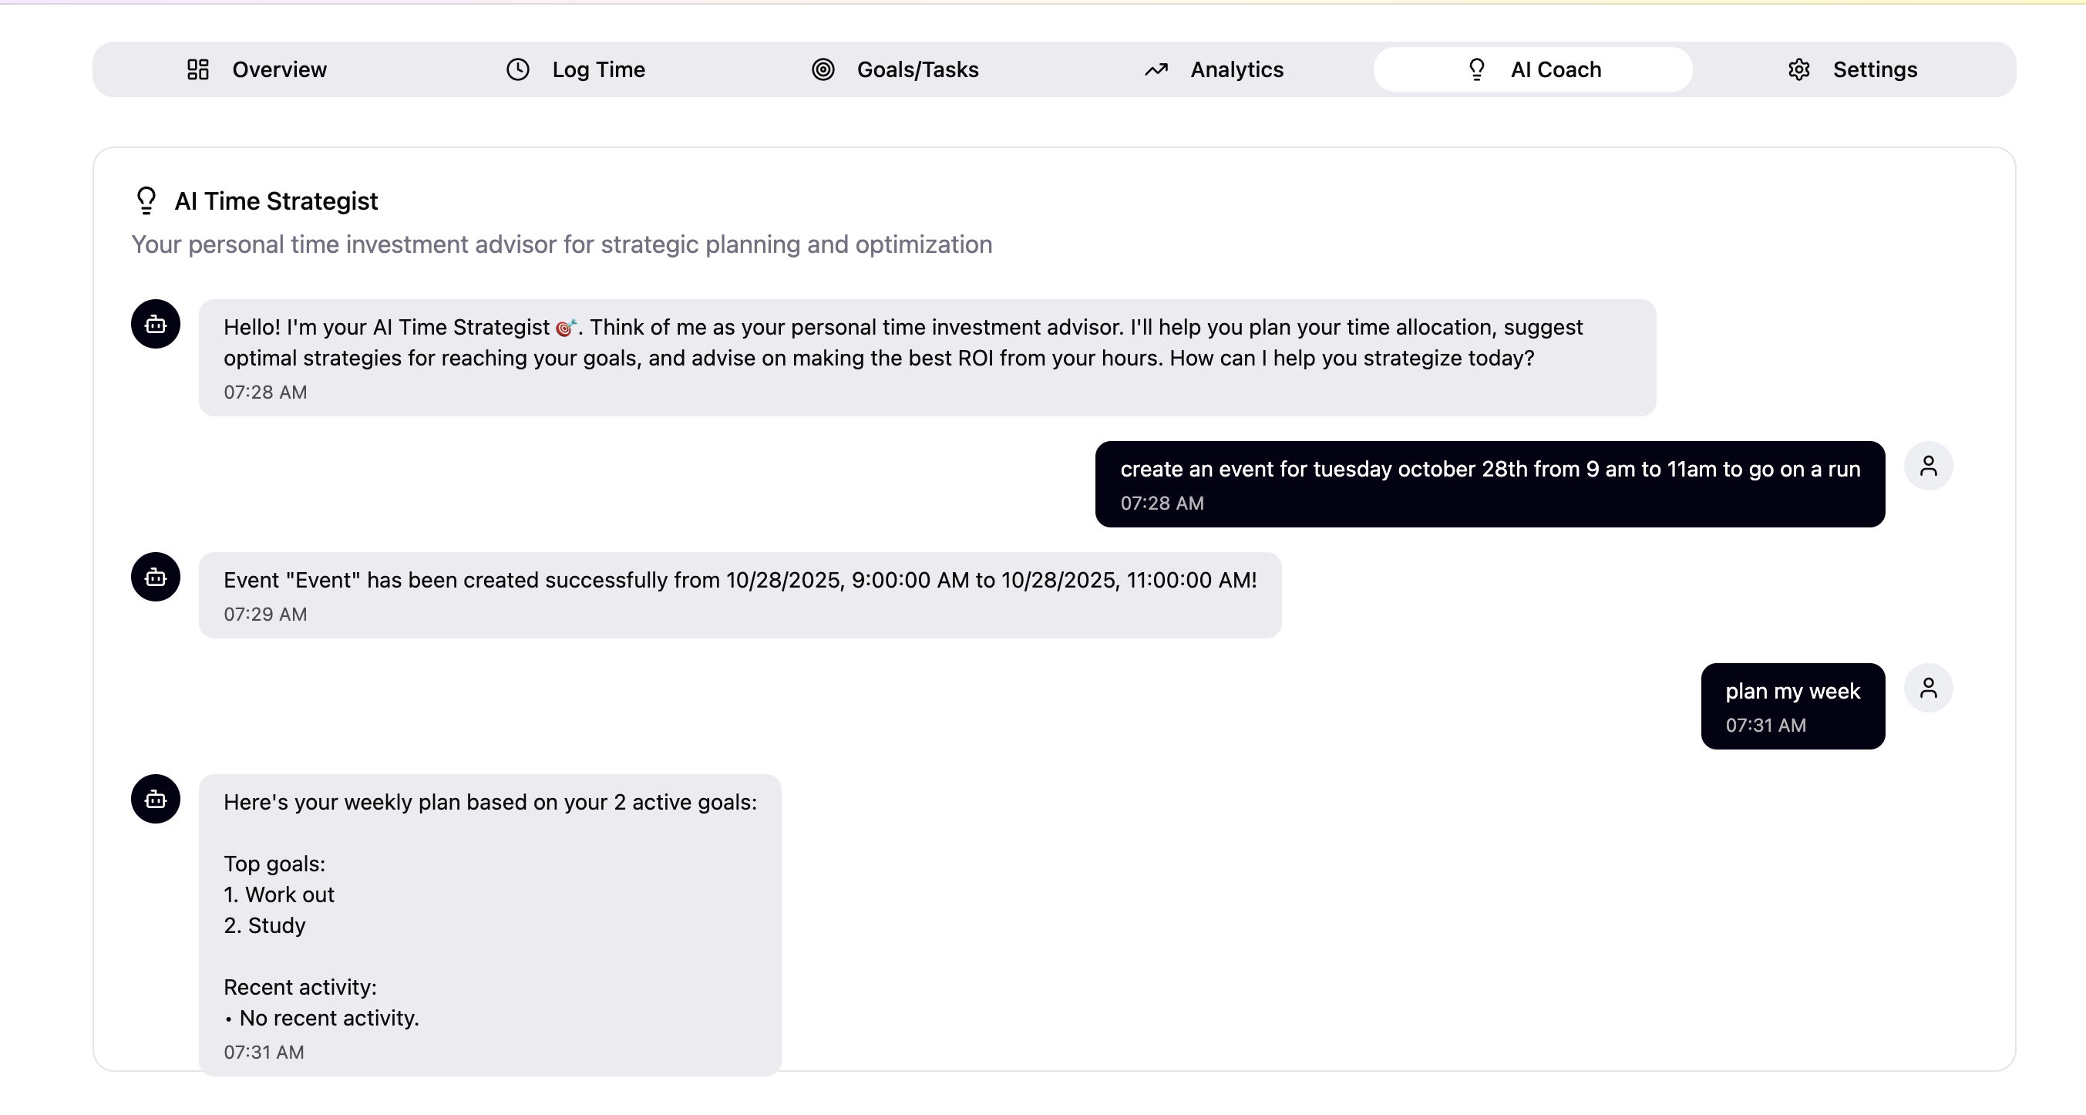
Task: Click bot avatar beside event created message
Action: pos(156,578)
